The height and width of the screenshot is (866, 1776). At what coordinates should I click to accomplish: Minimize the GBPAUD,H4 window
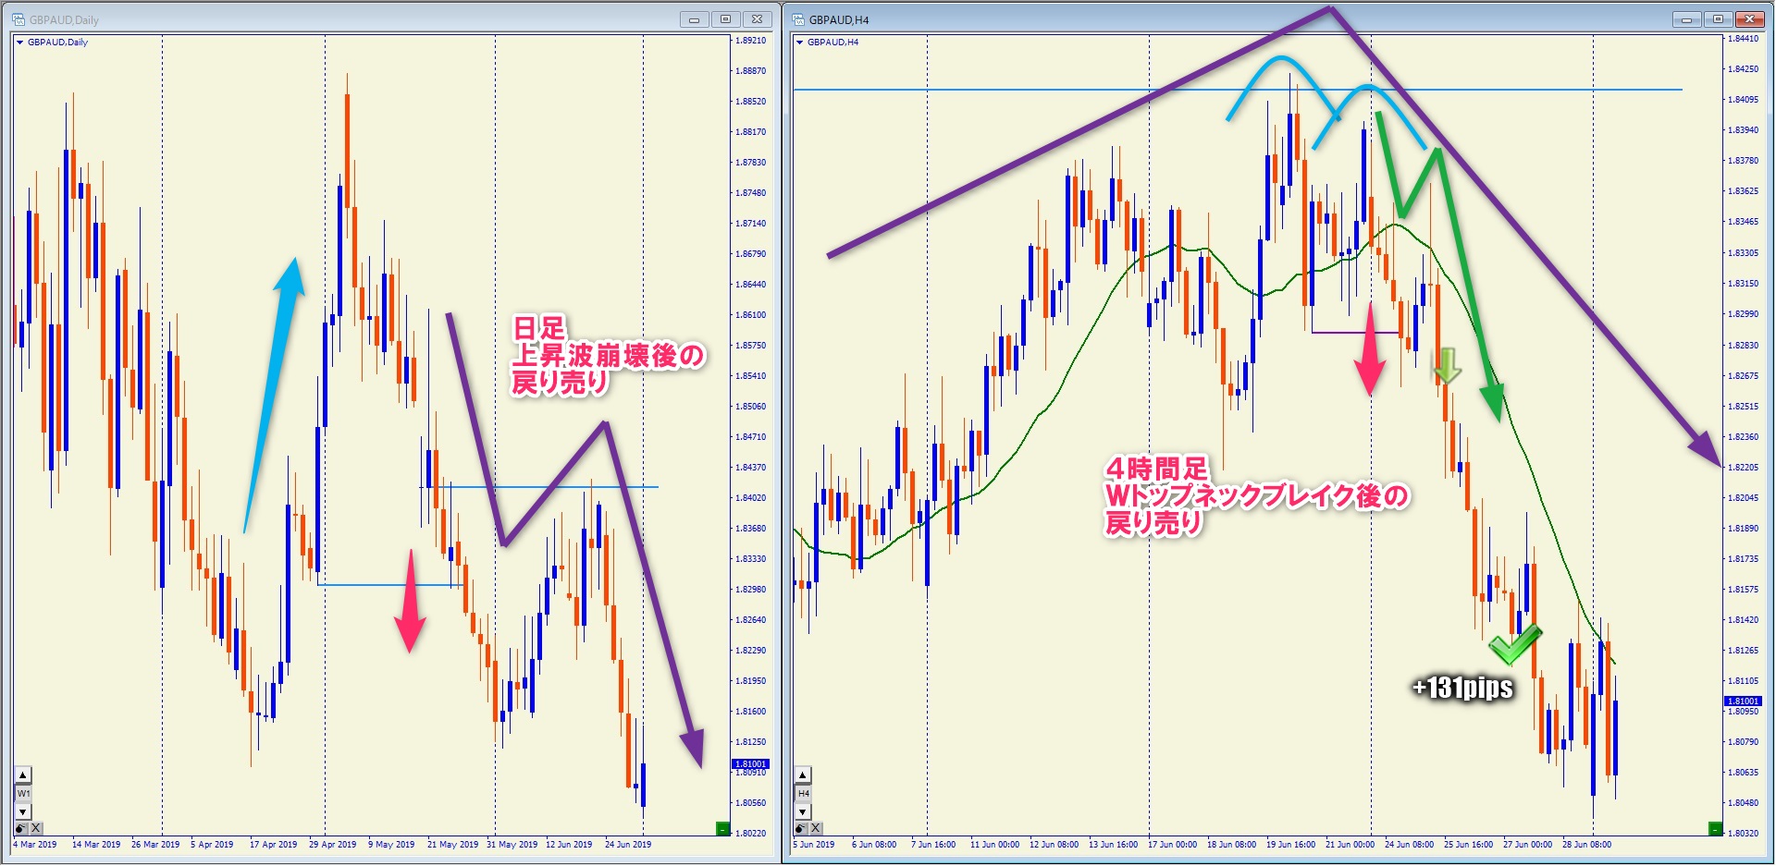(x=1686, y=19)
